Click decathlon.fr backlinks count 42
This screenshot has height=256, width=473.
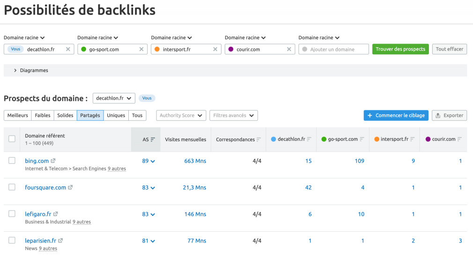coord(308,188)
